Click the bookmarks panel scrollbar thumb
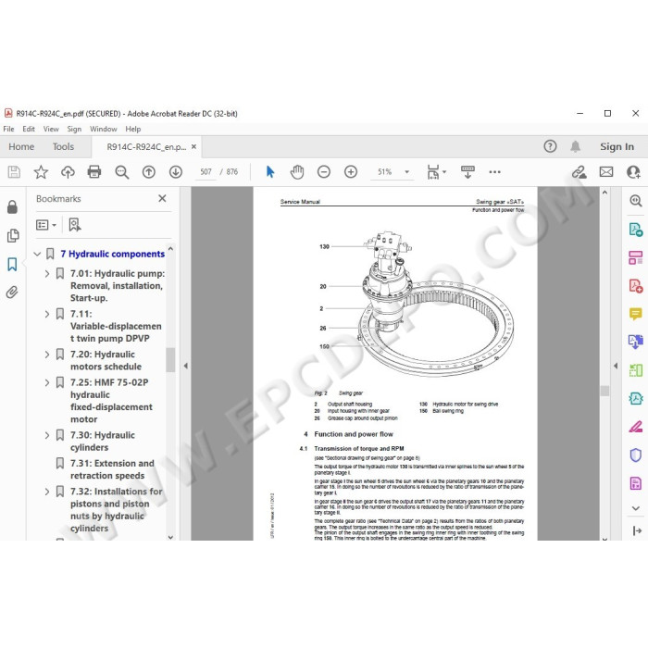The height and width of the screenshot is (648, 648). pyautogui.click(x=170, y=359)
